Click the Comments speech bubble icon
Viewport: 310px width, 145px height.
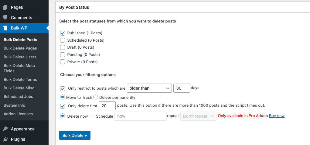tap(5, 18)
